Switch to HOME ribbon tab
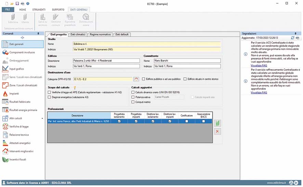Screen dimensions: 303x187 (x=23, y=10)
